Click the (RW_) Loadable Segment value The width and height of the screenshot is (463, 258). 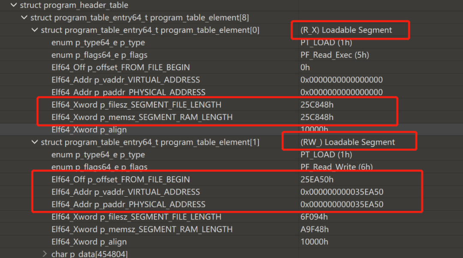(x=348, y=142)
